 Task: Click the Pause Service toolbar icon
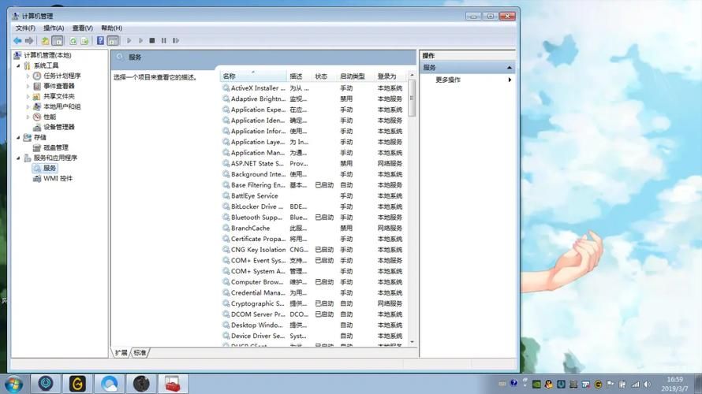pos(164,41)
